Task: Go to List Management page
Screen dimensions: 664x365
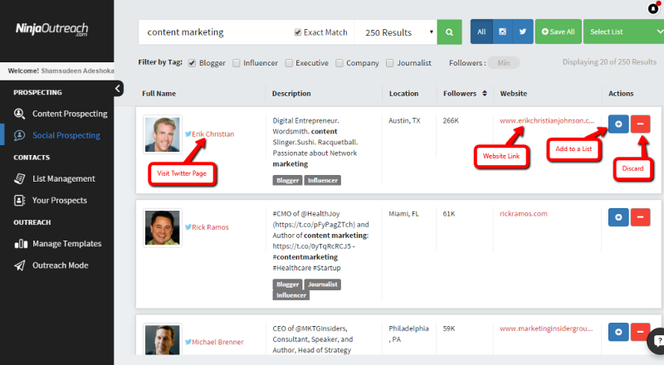Action: point(63,178)
